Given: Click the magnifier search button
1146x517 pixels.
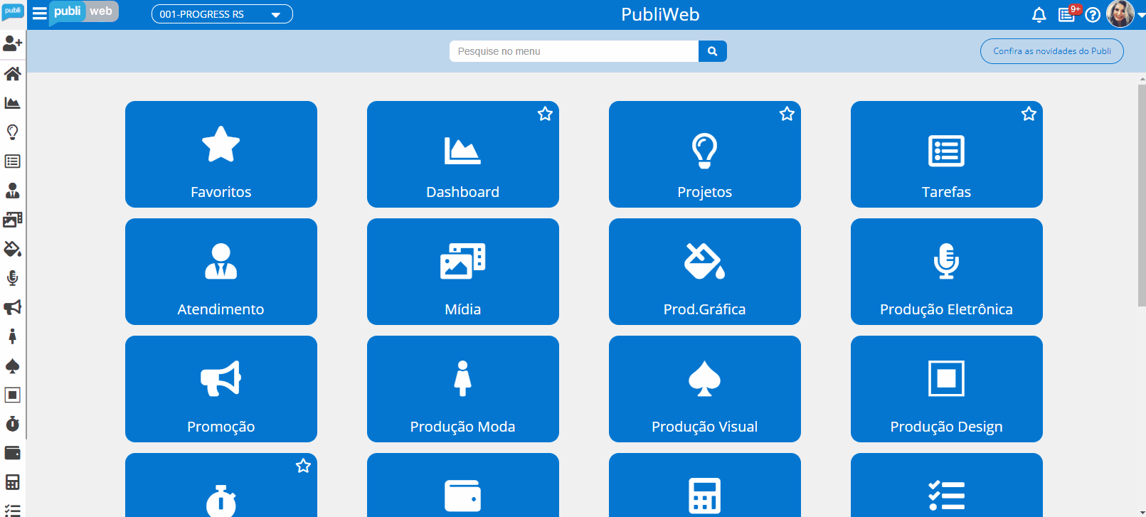Looking at the screenshot, I should 712,51.
